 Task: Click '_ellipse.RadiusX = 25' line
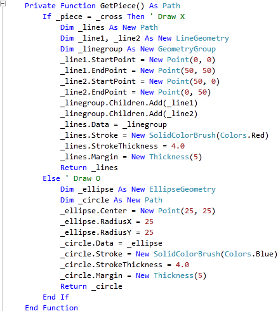[107, 222]
